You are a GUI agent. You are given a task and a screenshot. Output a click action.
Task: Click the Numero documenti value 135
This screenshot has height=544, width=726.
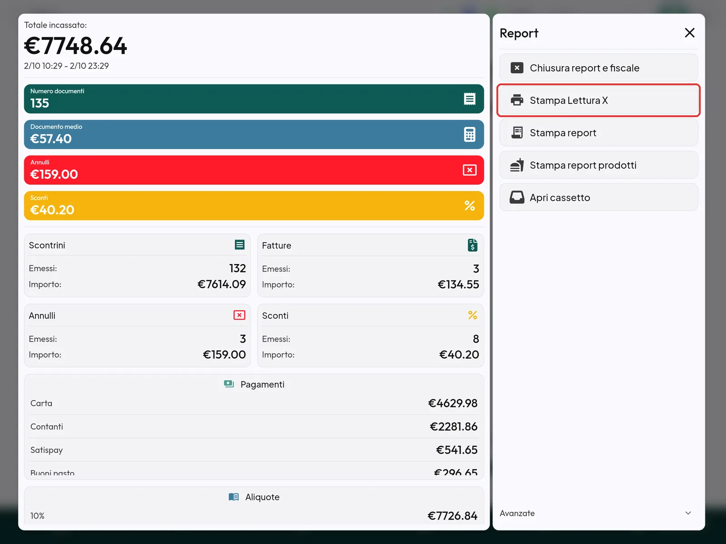point(39,103)
